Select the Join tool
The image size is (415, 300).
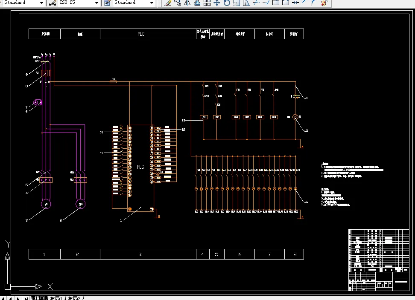coord(295,3)
